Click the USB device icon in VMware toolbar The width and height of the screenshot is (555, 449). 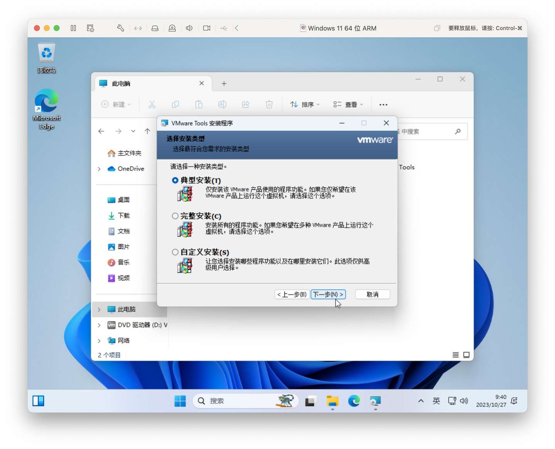(x=224, y=28)
